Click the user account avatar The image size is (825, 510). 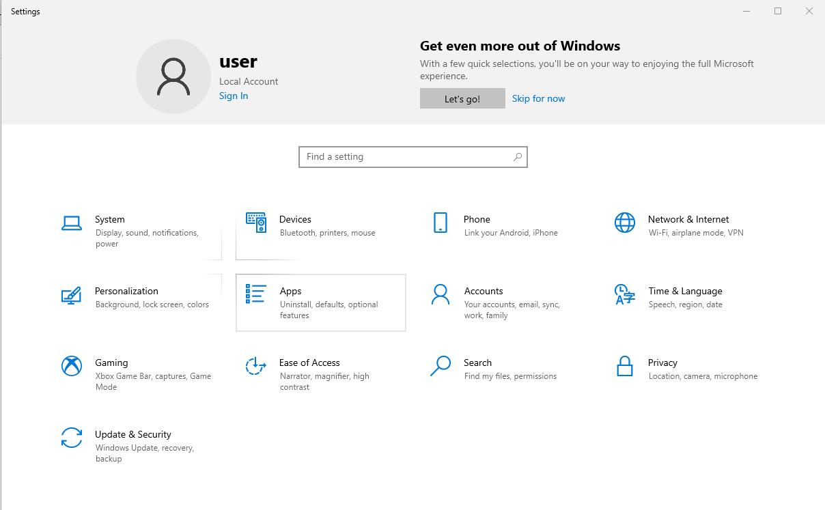pyautogui.click(x=173, y=76)
